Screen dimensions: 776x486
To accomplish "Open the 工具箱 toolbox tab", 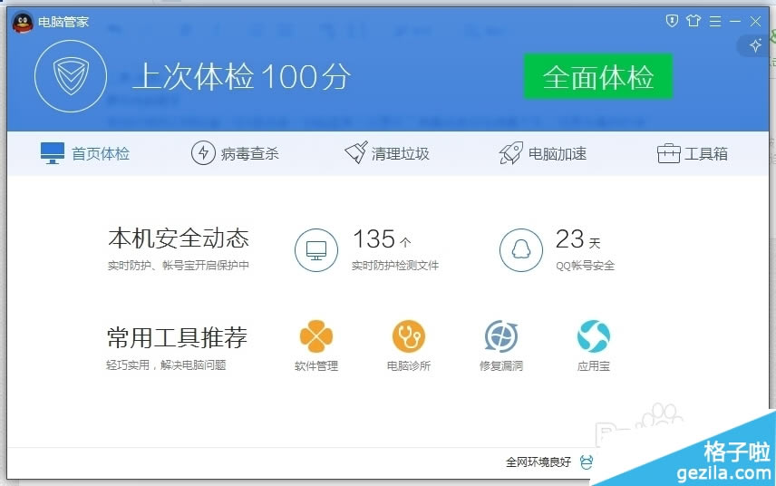I will [x=693, y=153].
